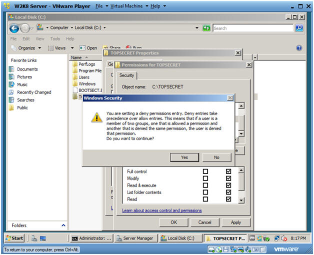
Task: Click the blue help icon in Explorer toolbar
Action: pos(299,48)
